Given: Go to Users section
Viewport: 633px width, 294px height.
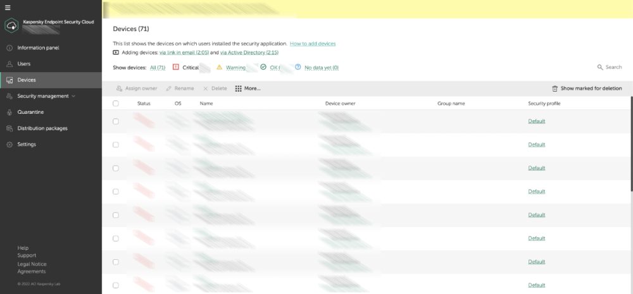Looking at the screenshot, I should (24, 64).
